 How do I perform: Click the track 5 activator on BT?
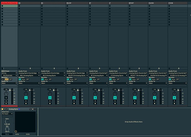(x=95, y=98)
